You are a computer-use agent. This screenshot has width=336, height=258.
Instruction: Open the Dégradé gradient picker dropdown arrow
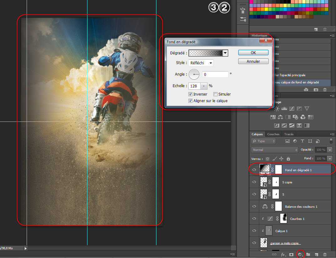click(x=225, y=53)
